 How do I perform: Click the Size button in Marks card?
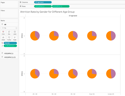point(9,33)
